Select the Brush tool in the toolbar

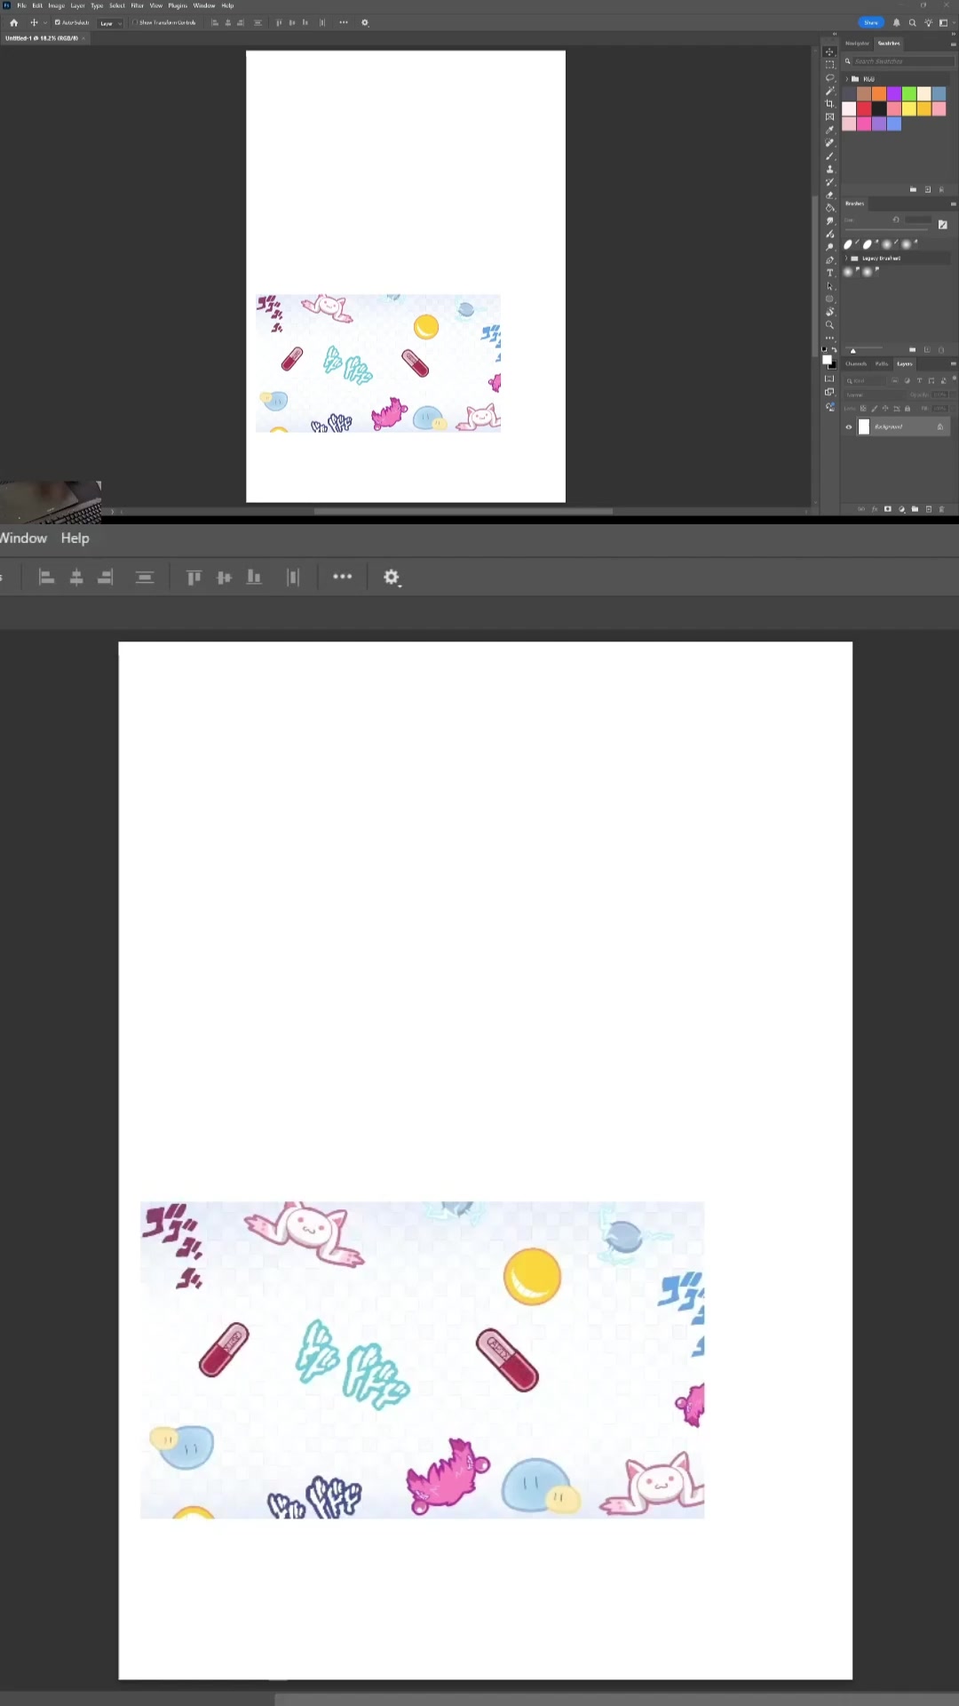pos(829,155)
